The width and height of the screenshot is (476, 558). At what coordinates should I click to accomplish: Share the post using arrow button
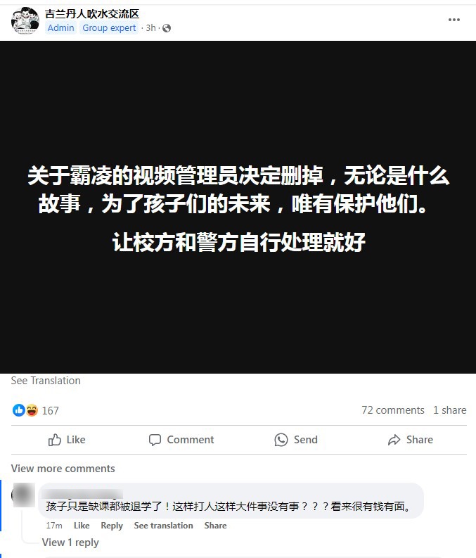(x=410, y=440)
